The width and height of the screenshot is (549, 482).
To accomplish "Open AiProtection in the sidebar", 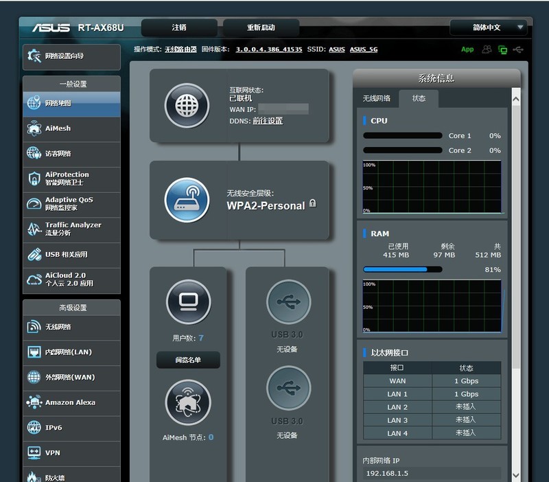I will tap(71, 179).
